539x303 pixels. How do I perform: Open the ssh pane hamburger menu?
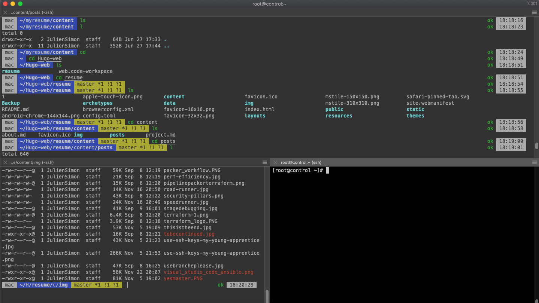pos(535,162)
